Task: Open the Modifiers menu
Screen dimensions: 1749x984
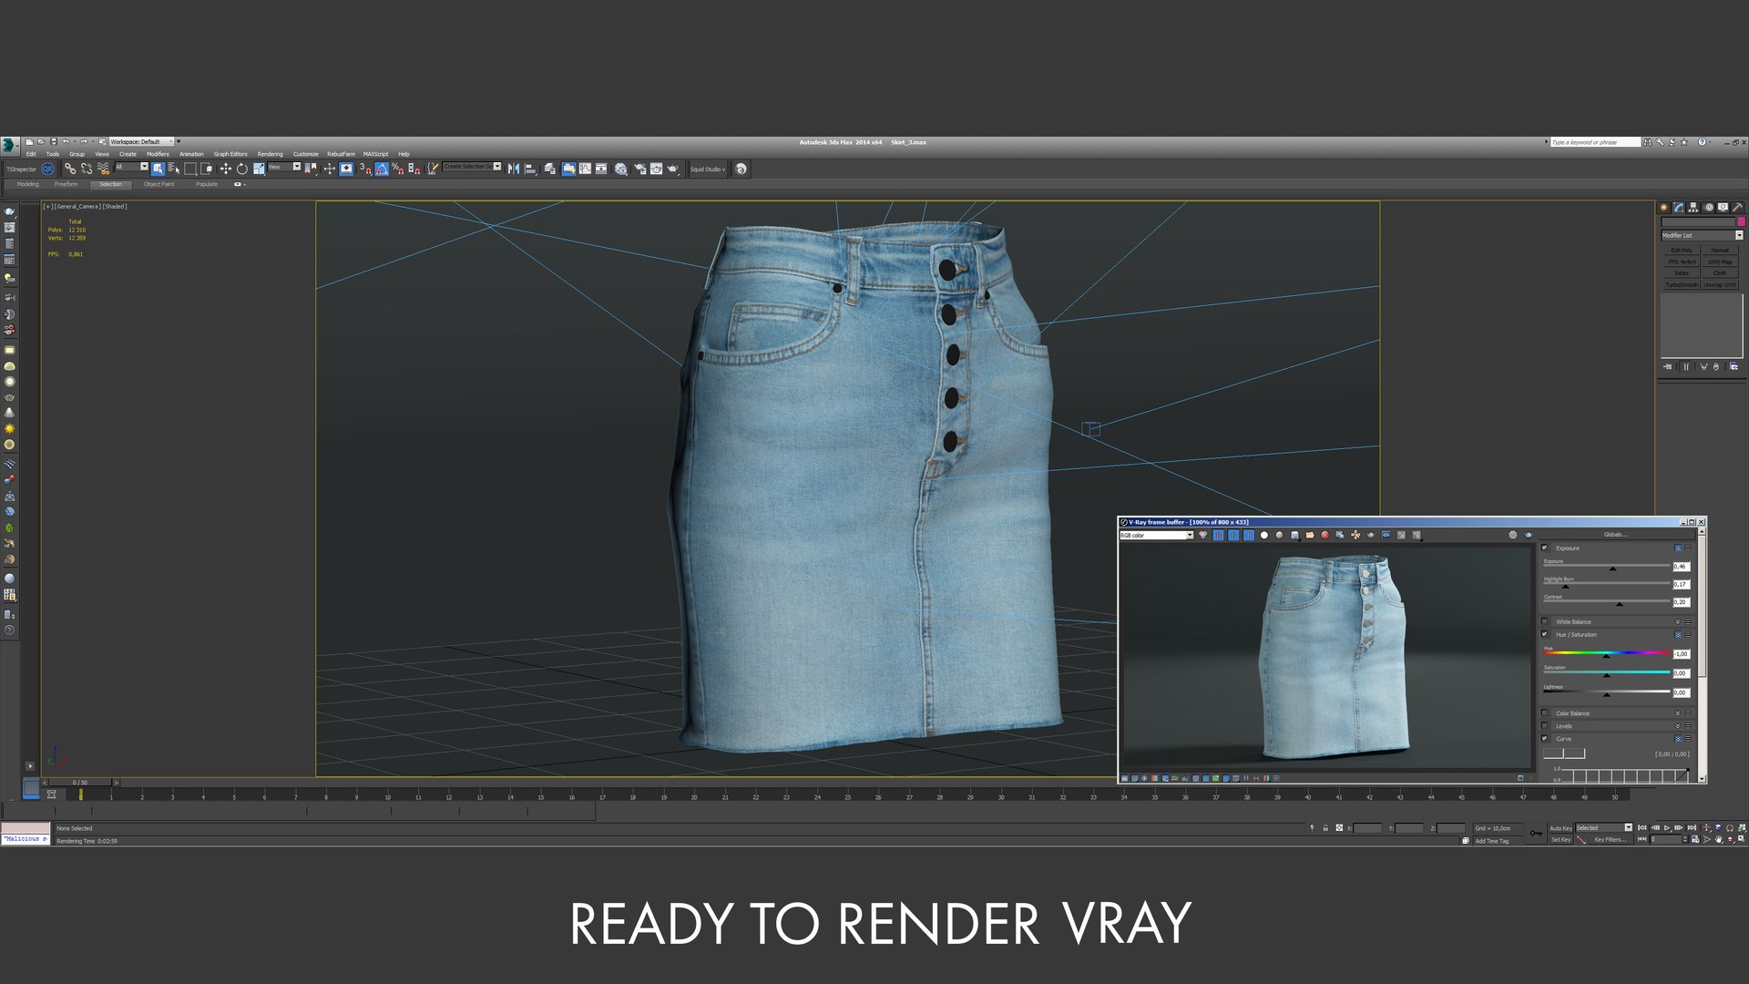Action: [158, 154]
